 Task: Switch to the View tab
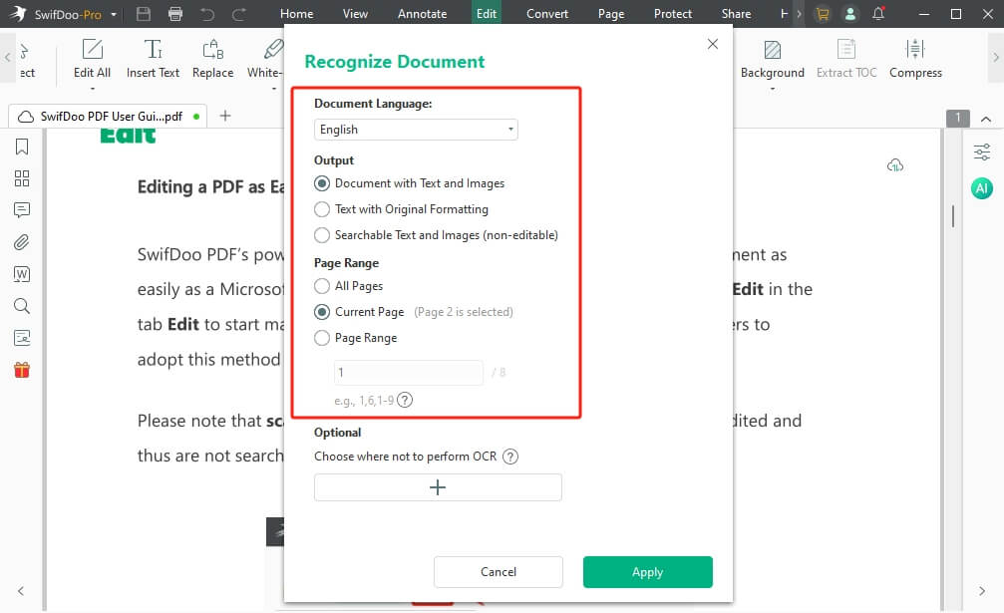(355, 13)
